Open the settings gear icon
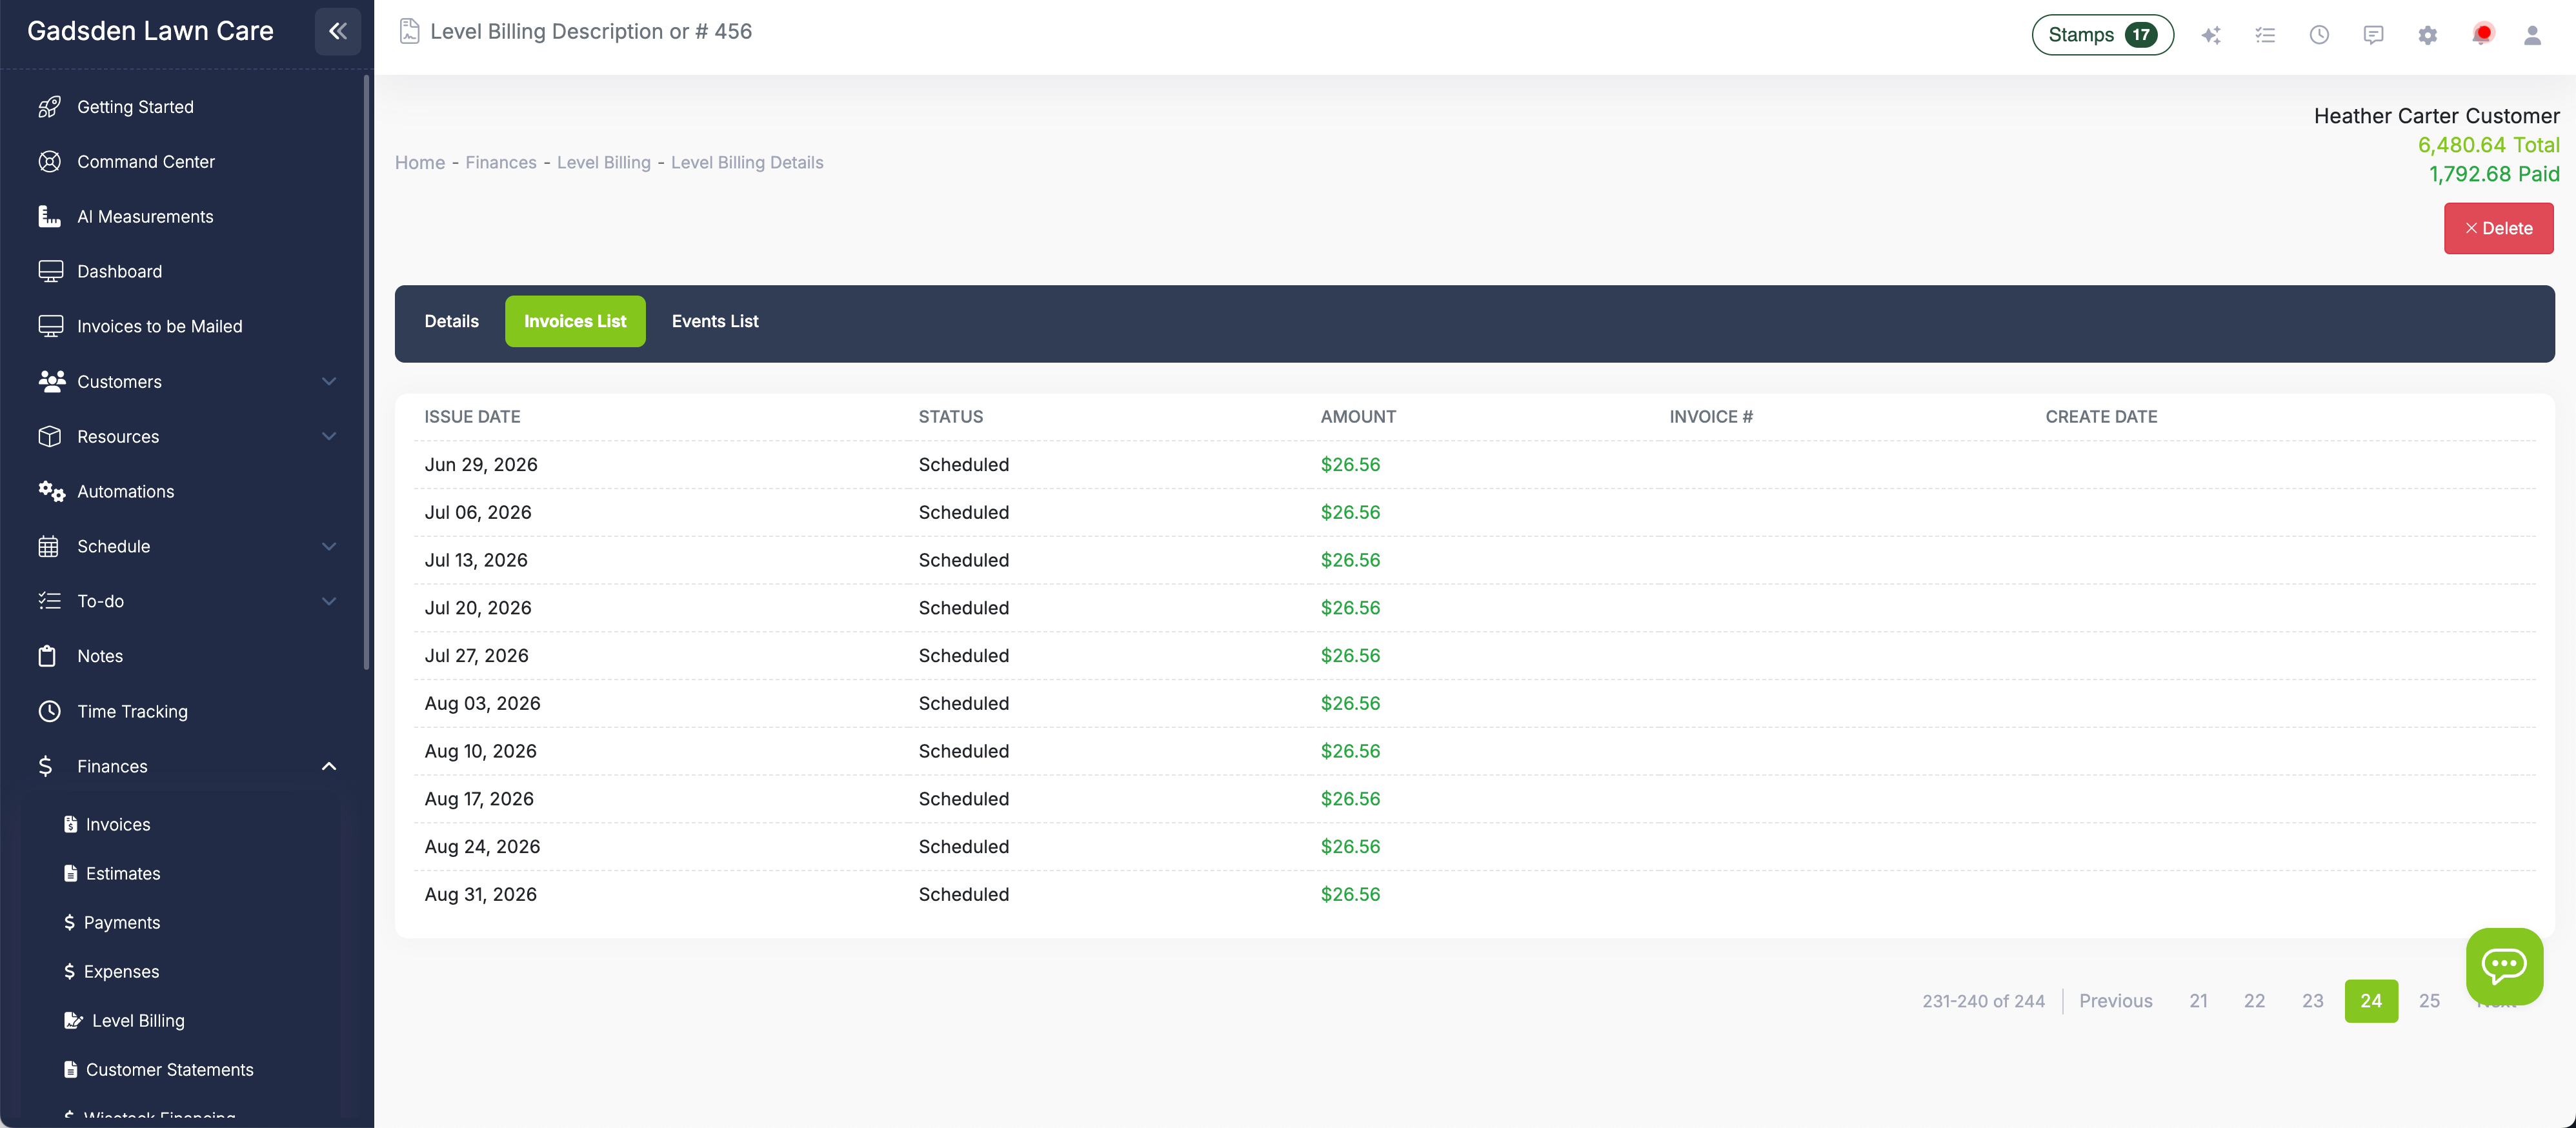Viewport: 2576px width, 1128px height. point(2427,35)
